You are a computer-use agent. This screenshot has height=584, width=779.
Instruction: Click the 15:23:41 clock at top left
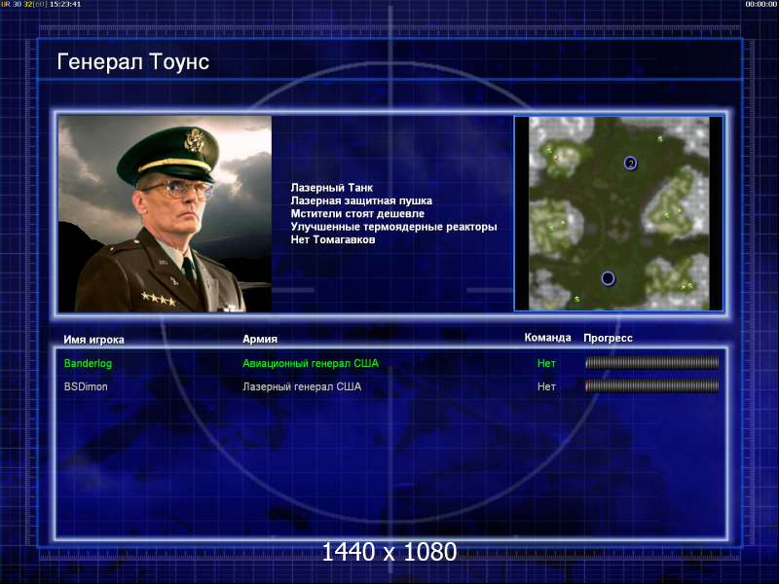[x=65, y=4]
